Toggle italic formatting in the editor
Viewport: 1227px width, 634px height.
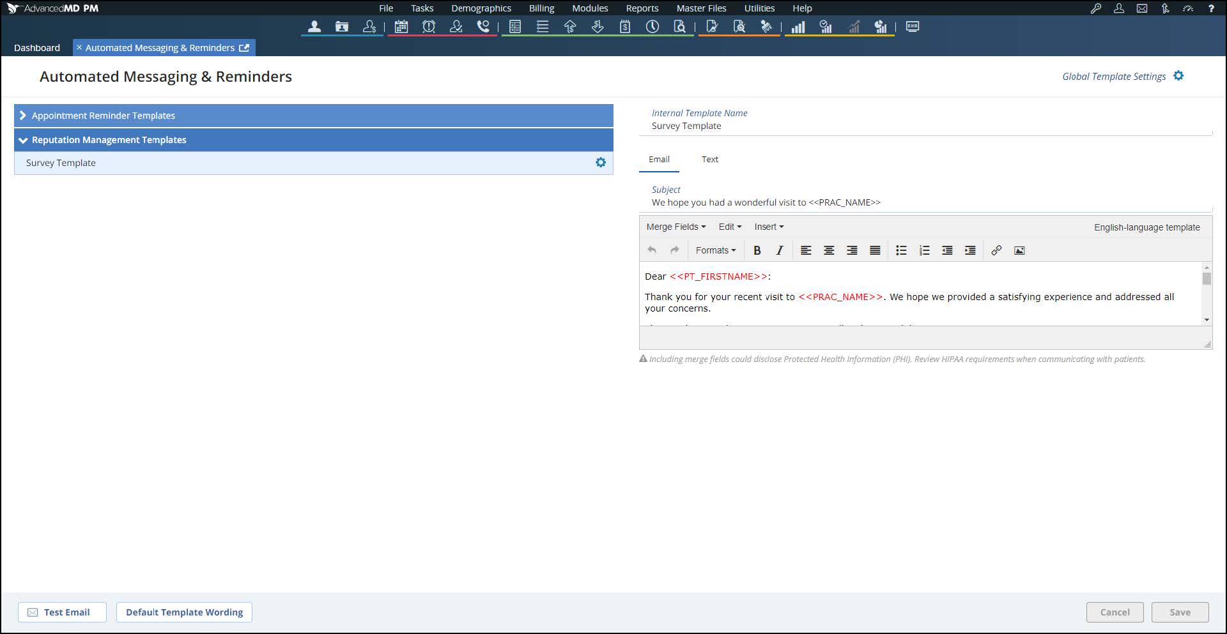(780, 250)
